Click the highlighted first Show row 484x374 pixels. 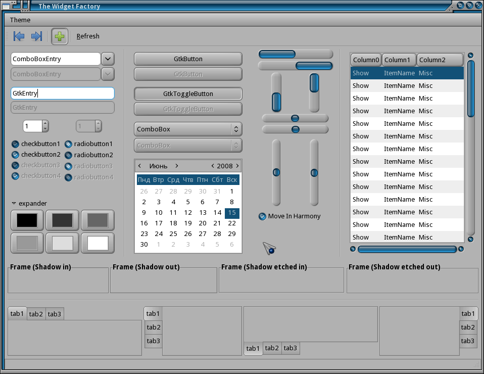tap(407, 73)
